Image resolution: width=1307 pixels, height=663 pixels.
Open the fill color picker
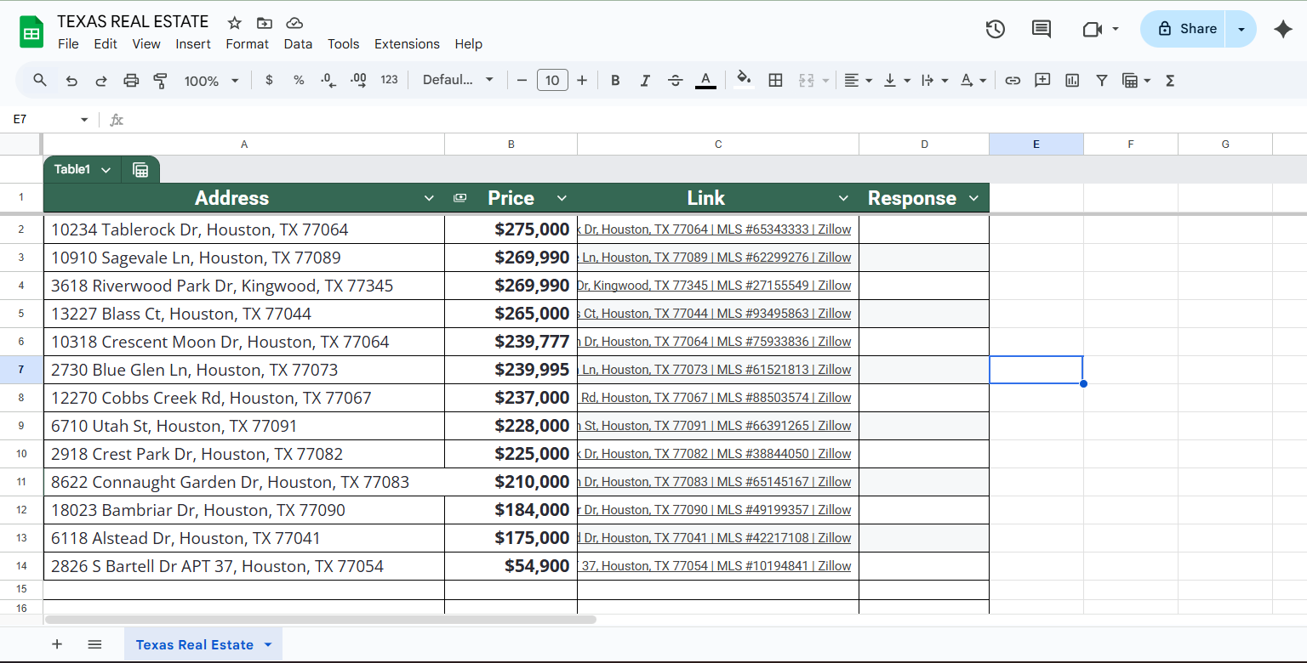[x=744, y=80]
